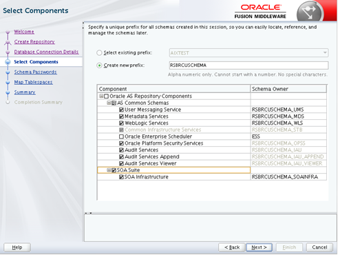This screenshot has width=338, height=255.
Task: Select the RSBRCUSCHEMA_OPSS schema owner cell
Action: (288, 143)
